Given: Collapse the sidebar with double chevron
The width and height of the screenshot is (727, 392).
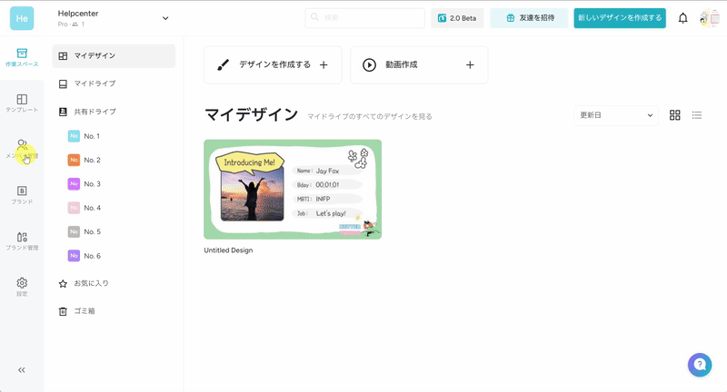Looking at the screenshot, I should click(22, 369).
